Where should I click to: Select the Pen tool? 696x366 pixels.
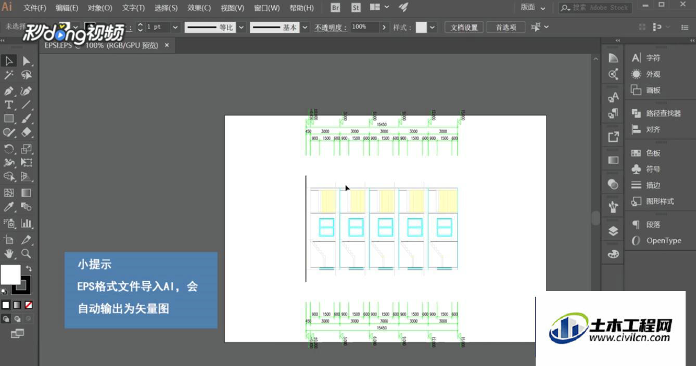9,90
